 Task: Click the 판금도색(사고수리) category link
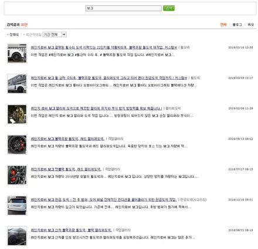(193, 200)
